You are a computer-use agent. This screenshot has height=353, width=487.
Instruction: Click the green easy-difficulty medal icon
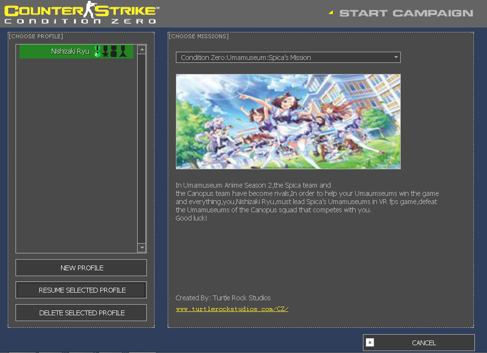pyautogui.click(x=97, y=51)
